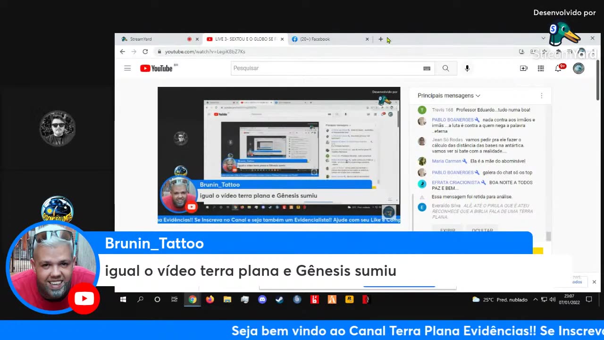The height and width of the screenshot is (340, 604).
Task: Close the YouTube live tab
Action: [282, 39]
